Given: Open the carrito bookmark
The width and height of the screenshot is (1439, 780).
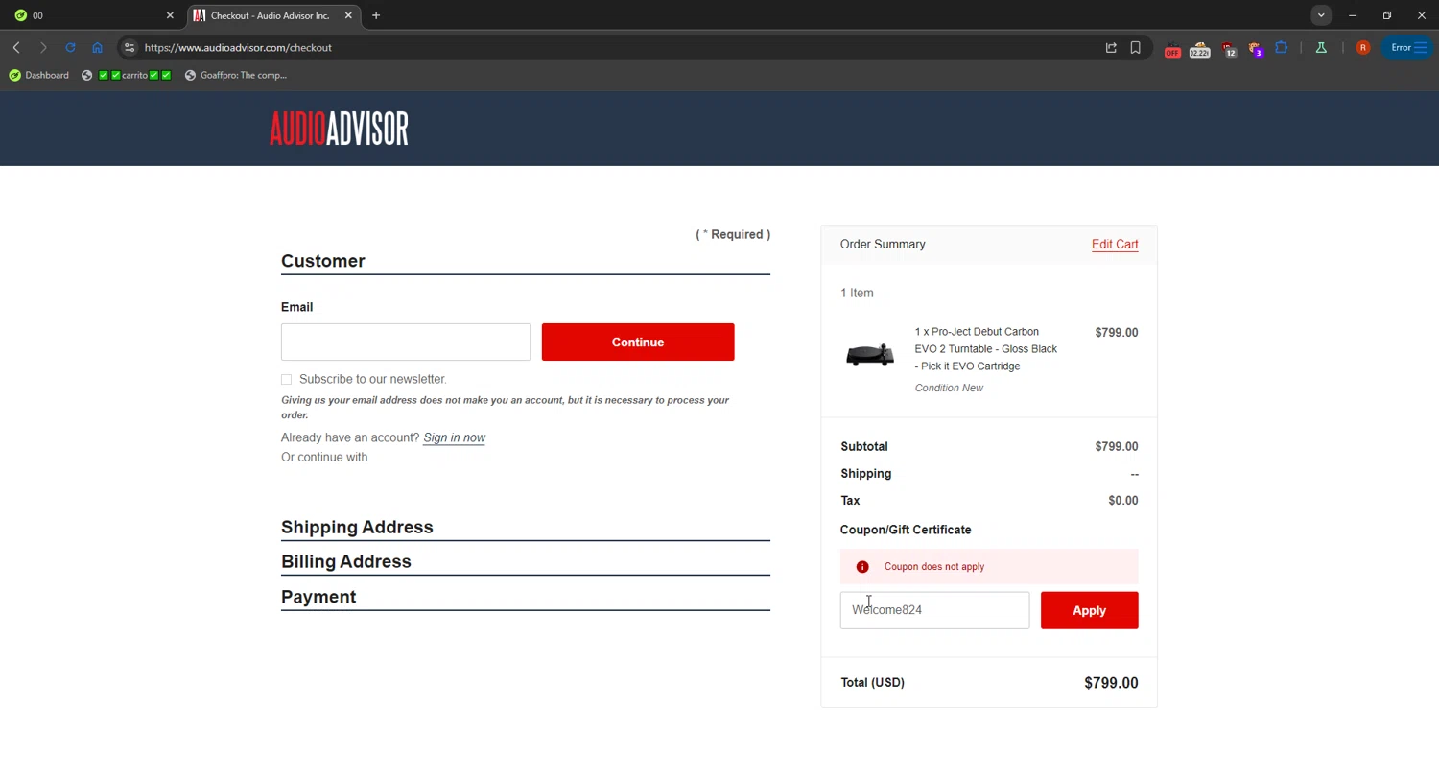Looking at the screenshot, I should tap(127, 75).
